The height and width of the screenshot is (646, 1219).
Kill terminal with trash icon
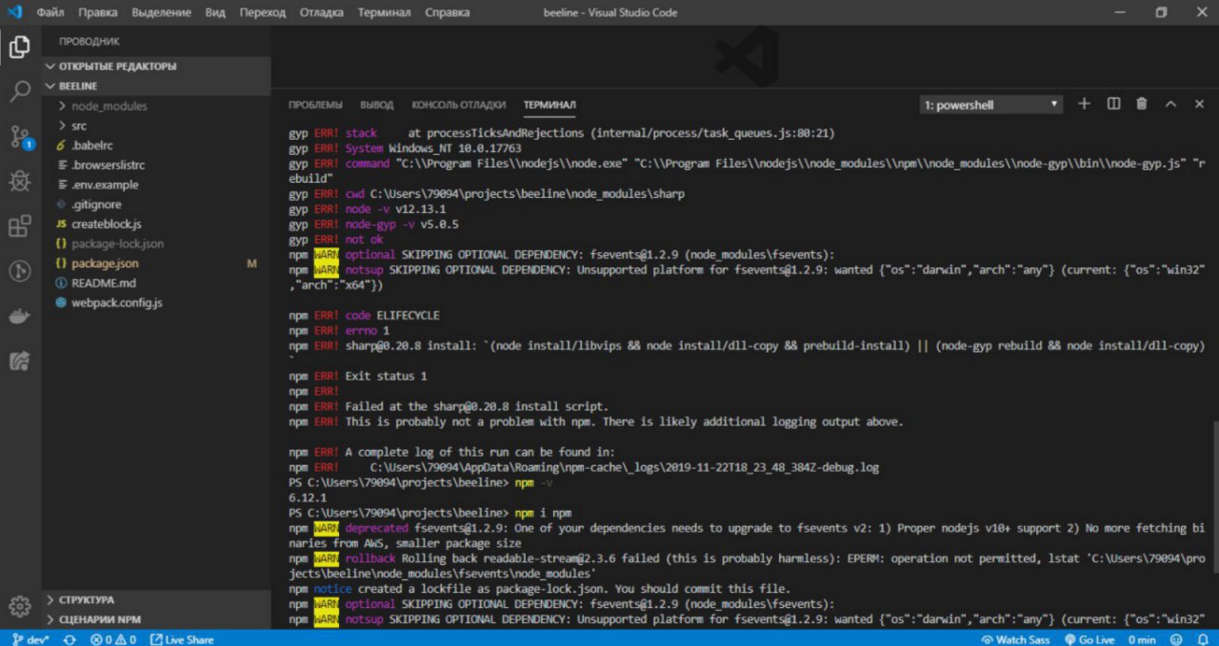tap(1142, 104)
